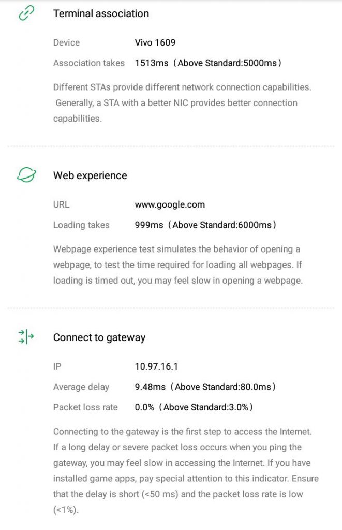Tap the gateway IP address 10.97.16.1
This screenshot has height=530, width=342.
point(156,366)
